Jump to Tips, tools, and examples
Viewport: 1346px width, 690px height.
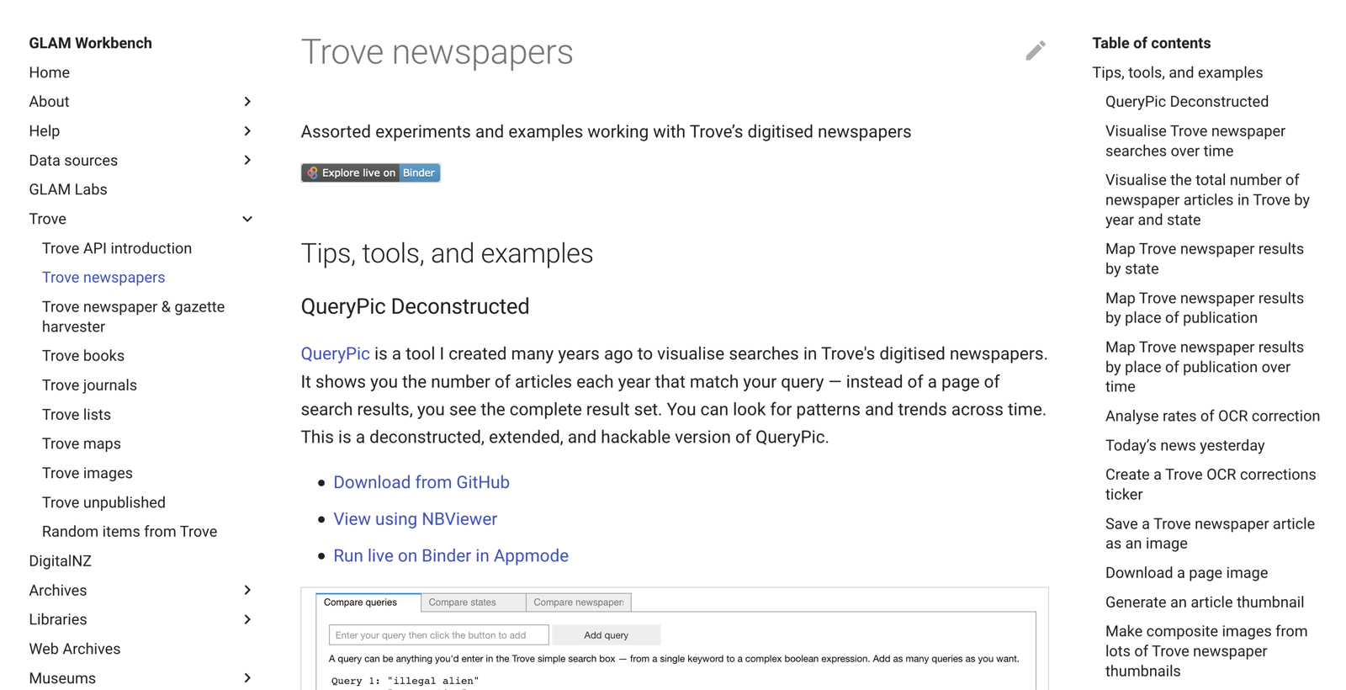(x=1177, y=72)
